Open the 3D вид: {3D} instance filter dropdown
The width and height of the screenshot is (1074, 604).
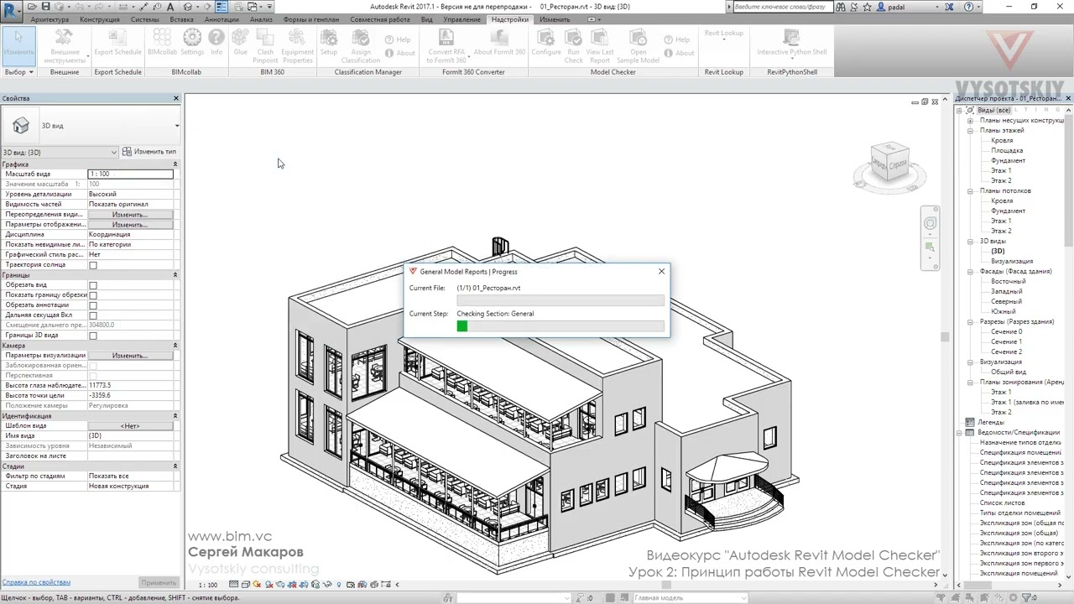click(x=60, y=152)
